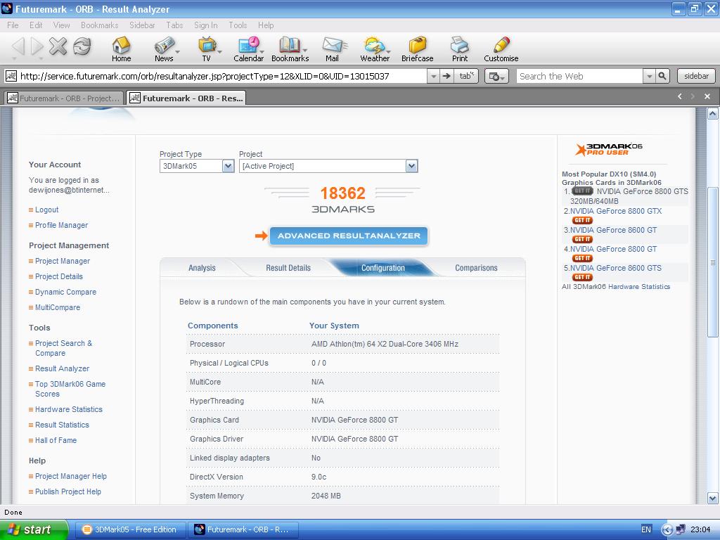Open the Hall of Fame link

pos(56,440)
